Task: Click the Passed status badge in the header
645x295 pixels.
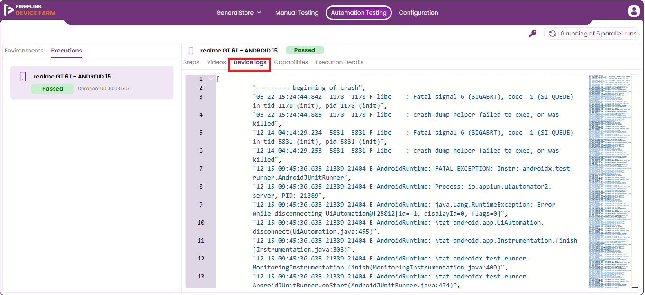Action: click(305, 50)
